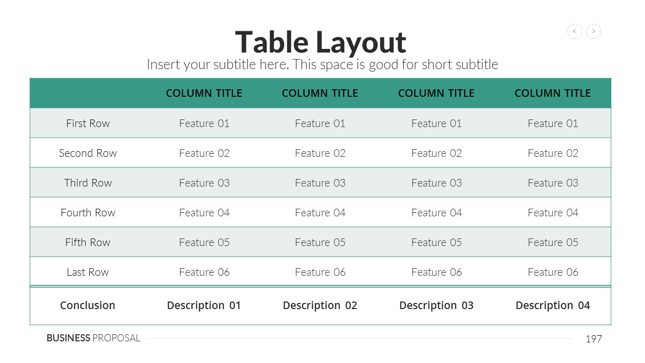This screenshot has width=645, height=363.
Task: Select Feature 06 in the last column
Action: pyautogui.click(x=553, y=272)
